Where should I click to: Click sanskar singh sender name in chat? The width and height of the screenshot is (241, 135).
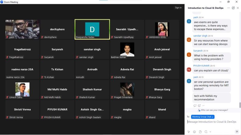click(x=200, y=36)
